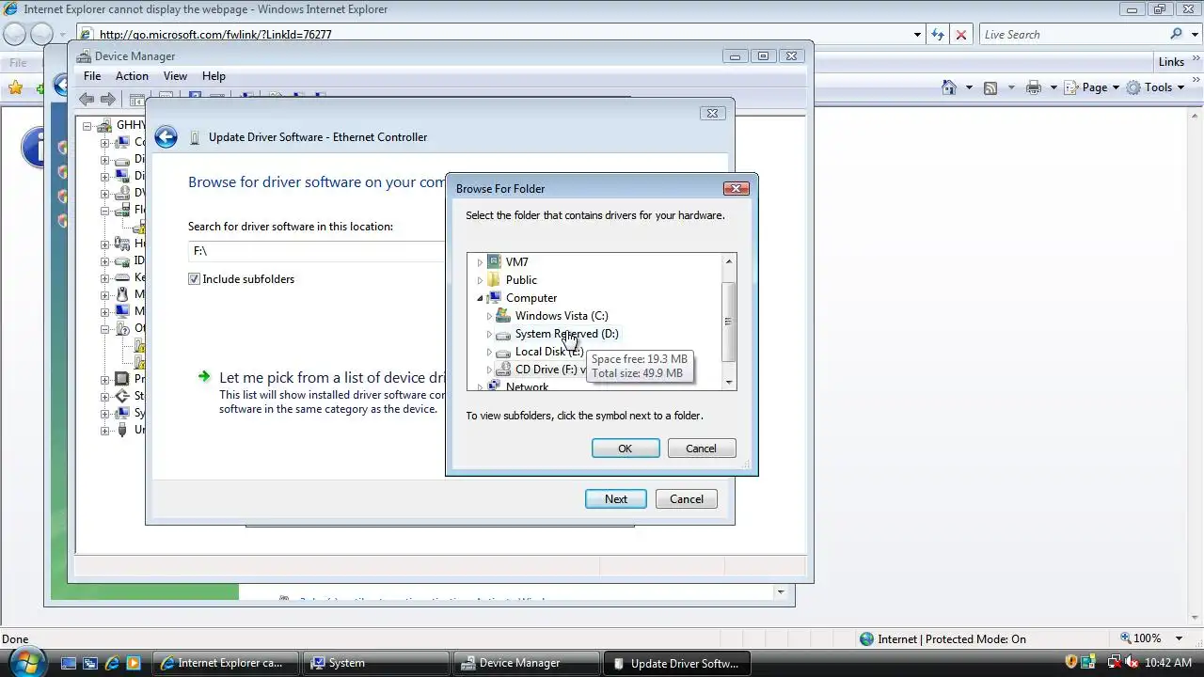
Task: Click the Windows Vista (C:) drive icon
Action: [x=503, y=316]
